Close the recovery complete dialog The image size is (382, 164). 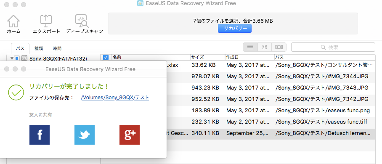(7, 69)
